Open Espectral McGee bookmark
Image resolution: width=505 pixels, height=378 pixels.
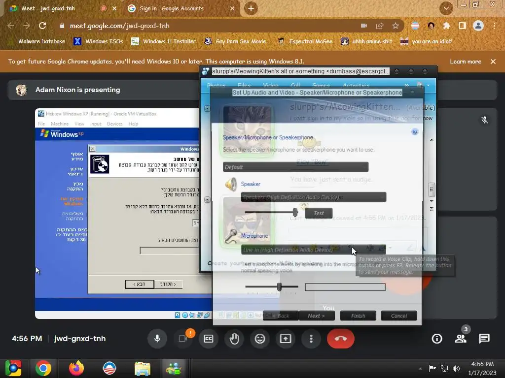click(305, 41)
